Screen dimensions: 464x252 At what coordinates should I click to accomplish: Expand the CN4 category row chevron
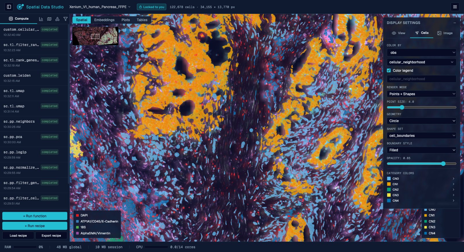point(454,201)
